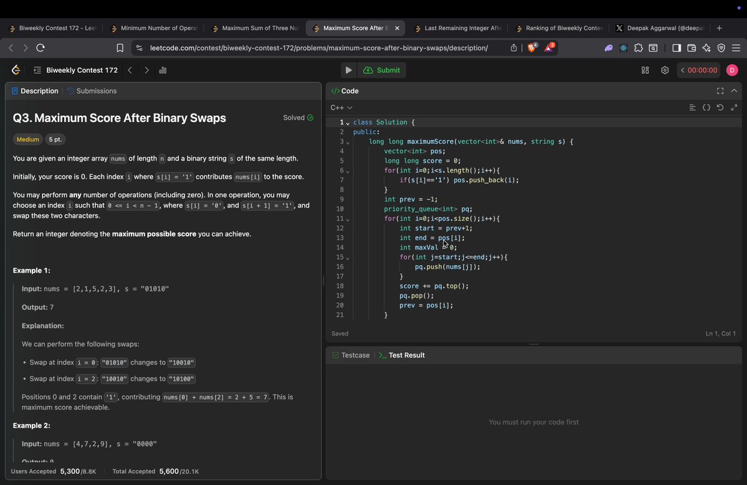Submit the solution
Screen dimensions: 747x485
point(381,70)
